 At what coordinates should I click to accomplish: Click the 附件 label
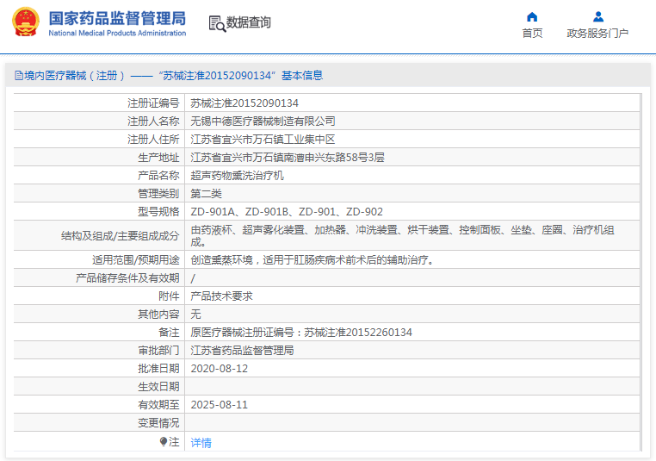point(169,296)
